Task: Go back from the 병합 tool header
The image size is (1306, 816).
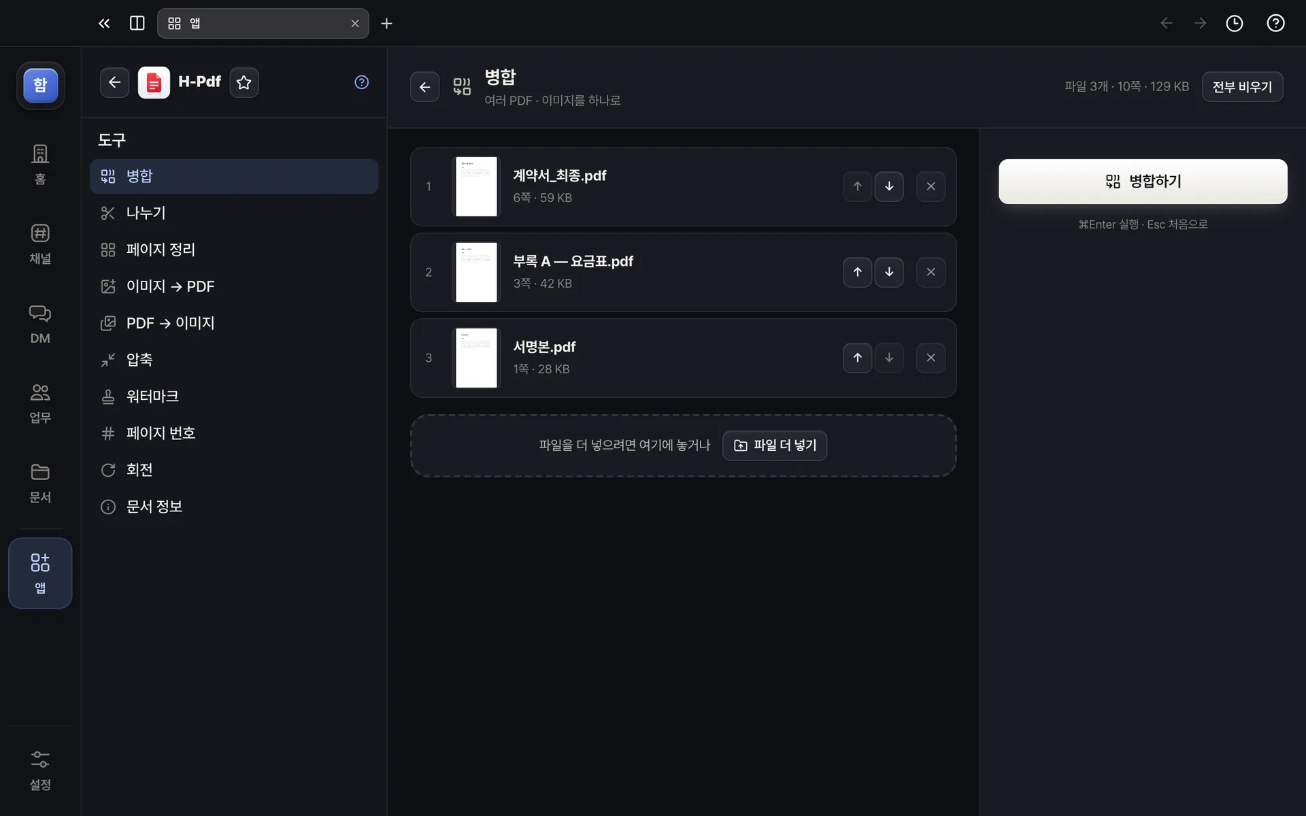Action: pos(424,86)
